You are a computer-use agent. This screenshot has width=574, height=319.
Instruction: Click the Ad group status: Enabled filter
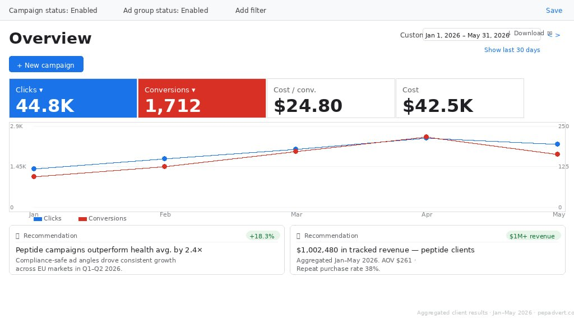tap(165, 10)
